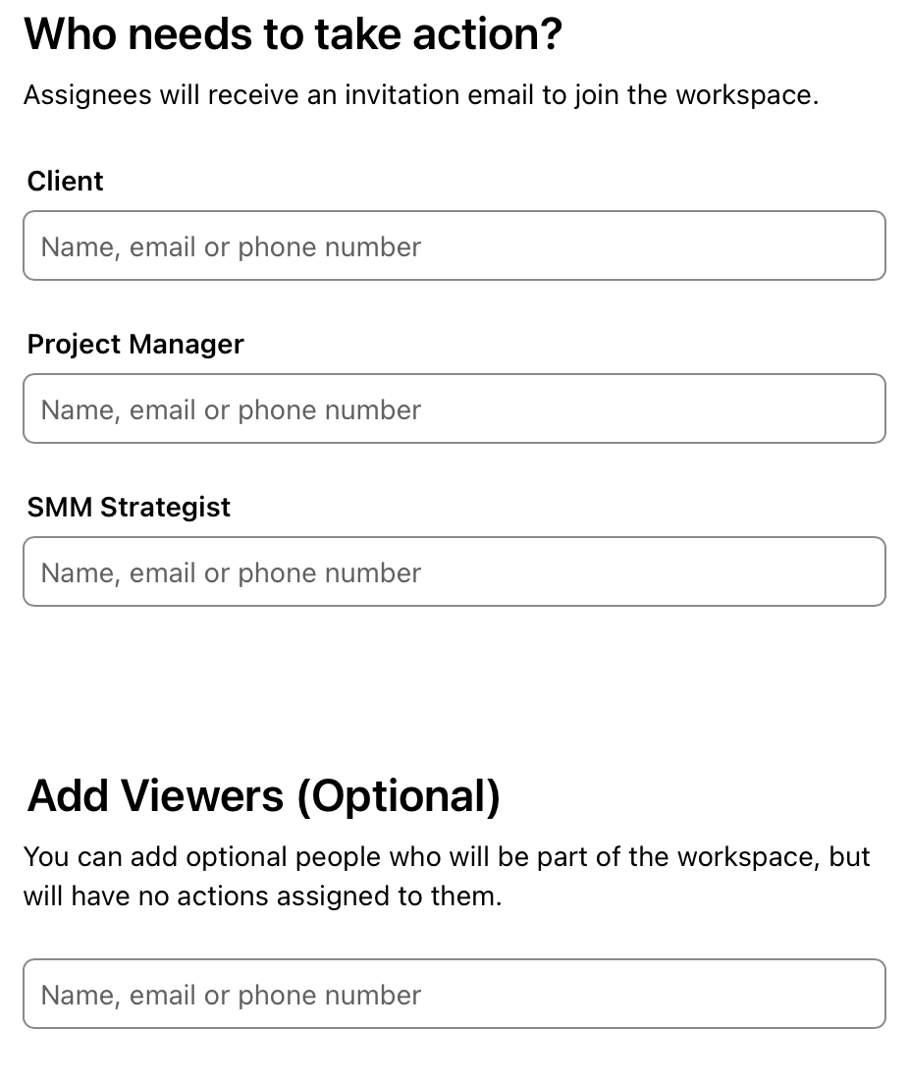Screen dimensions: 909x1084
Task: Click the Client field label
Action: tap(65, 181)
